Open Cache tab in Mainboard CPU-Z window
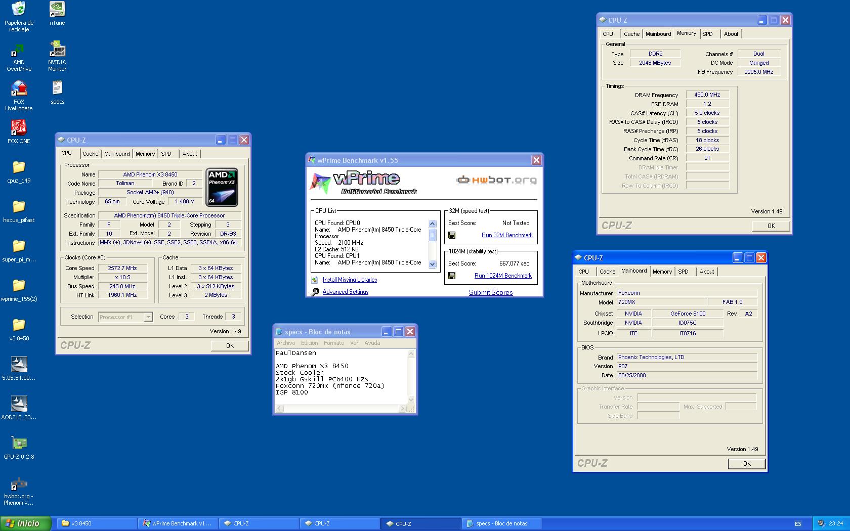This screenshot has width=850, height=531. pyautogui.click(x=608, y=272)
